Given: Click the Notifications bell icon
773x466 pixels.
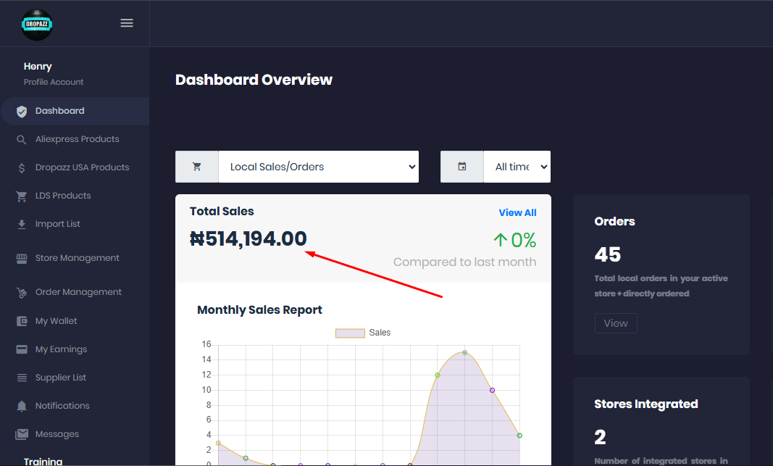Looking at the screenshot, I should tap(22, 406).
